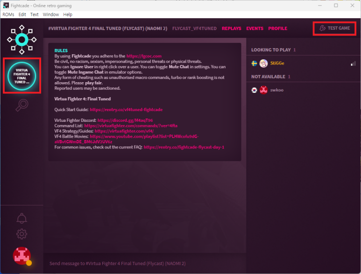Click the connection bars icon for StiGGe
Screen dimensions: 361x274
click(353, 64)
